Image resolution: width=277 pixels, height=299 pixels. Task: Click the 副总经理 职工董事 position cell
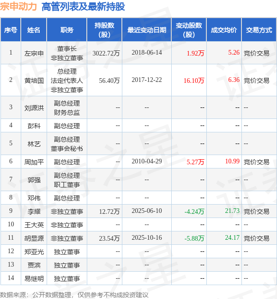(67, 180)
